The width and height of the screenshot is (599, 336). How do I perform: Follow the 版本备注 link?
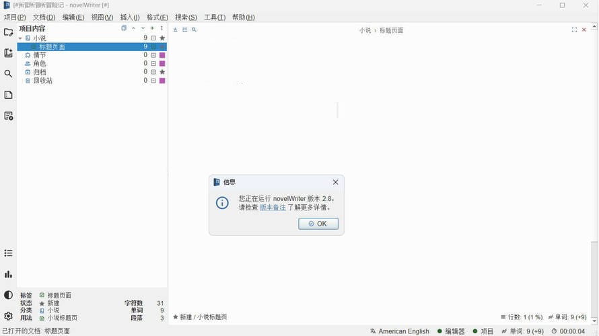coord(273,208)
